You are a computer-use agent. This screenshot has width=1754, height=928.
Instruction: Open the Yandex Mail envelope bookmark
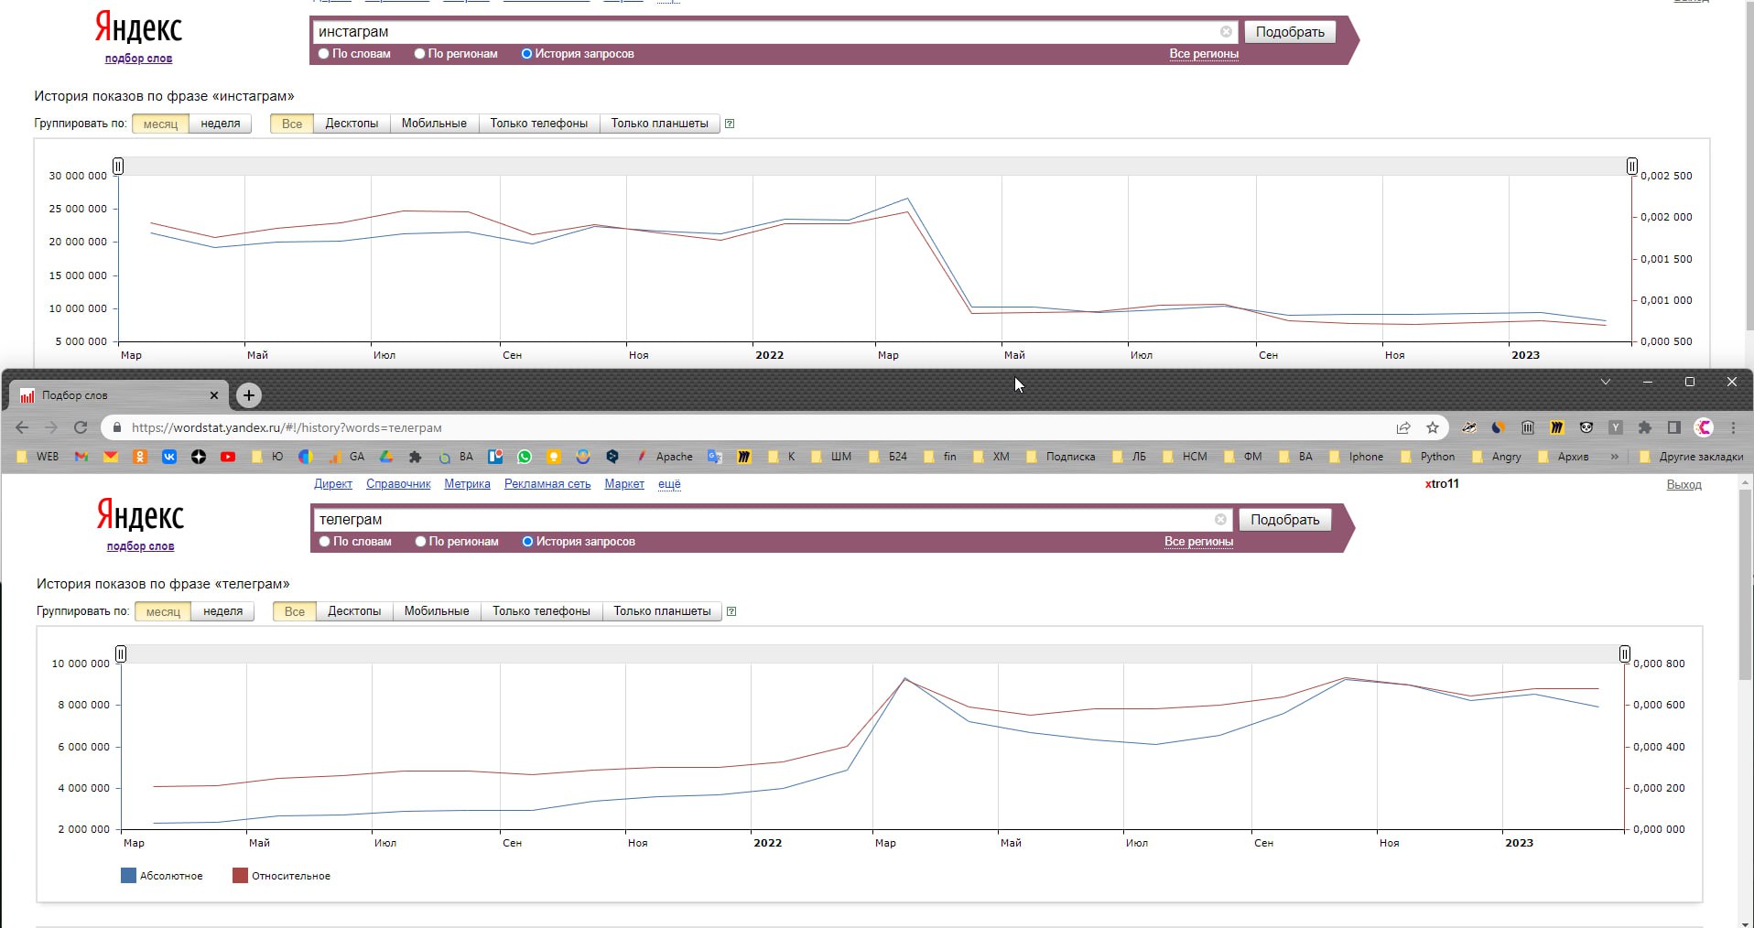point(111,456)
